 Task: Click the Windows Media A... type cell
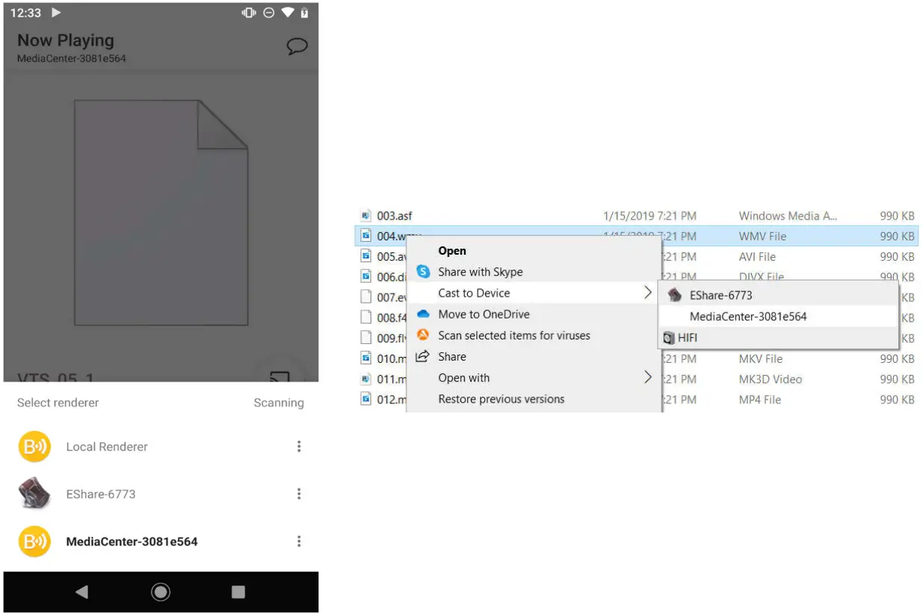(x=788, y=216)
